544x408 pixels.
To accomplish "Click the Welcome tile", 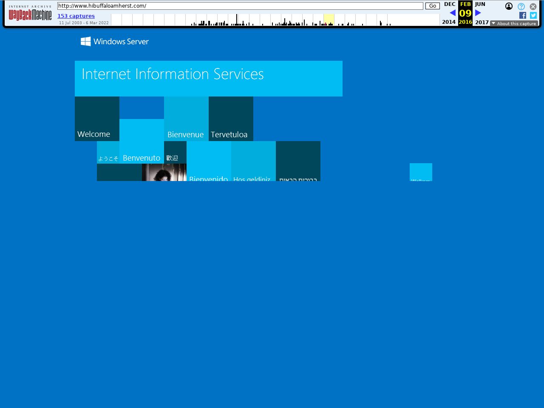I will pos(97,119).
